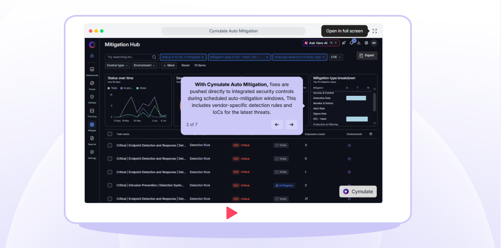Click the Exposures count column header
This screenshot has width=501, height=248.
tap(314, 134)
